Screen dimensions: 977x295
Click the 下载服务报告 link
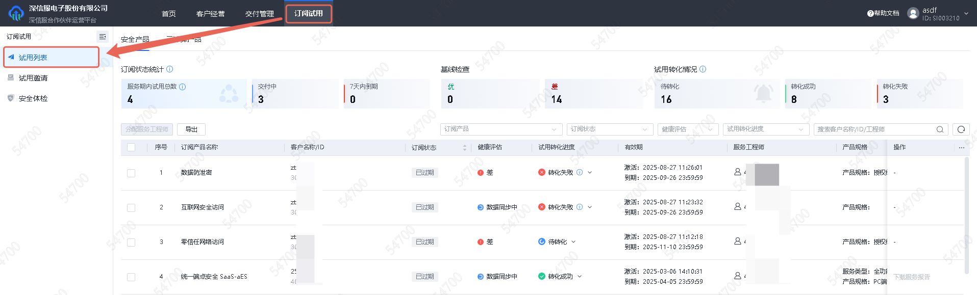911,277
